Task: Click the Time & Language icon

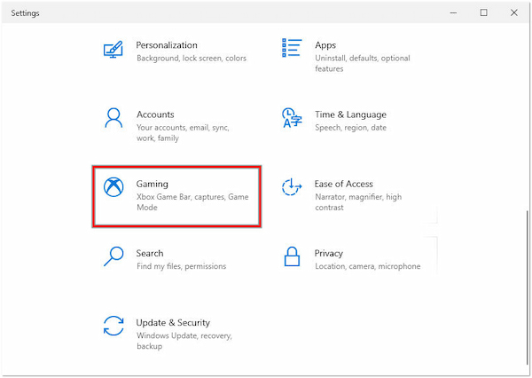Action: point(291,118)
